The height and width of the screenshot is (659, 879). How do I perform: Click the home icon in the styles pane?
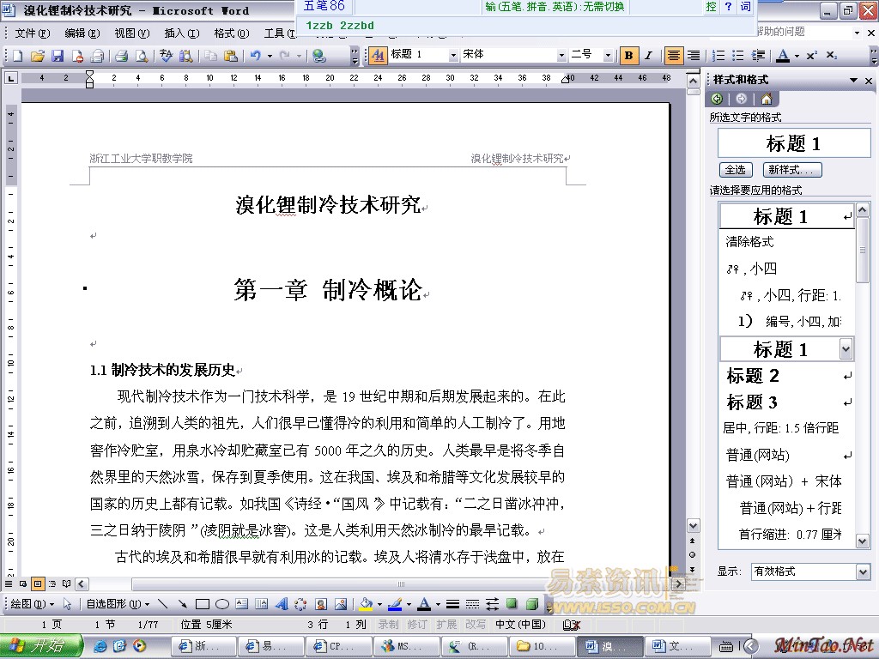(x=766, y=99)
